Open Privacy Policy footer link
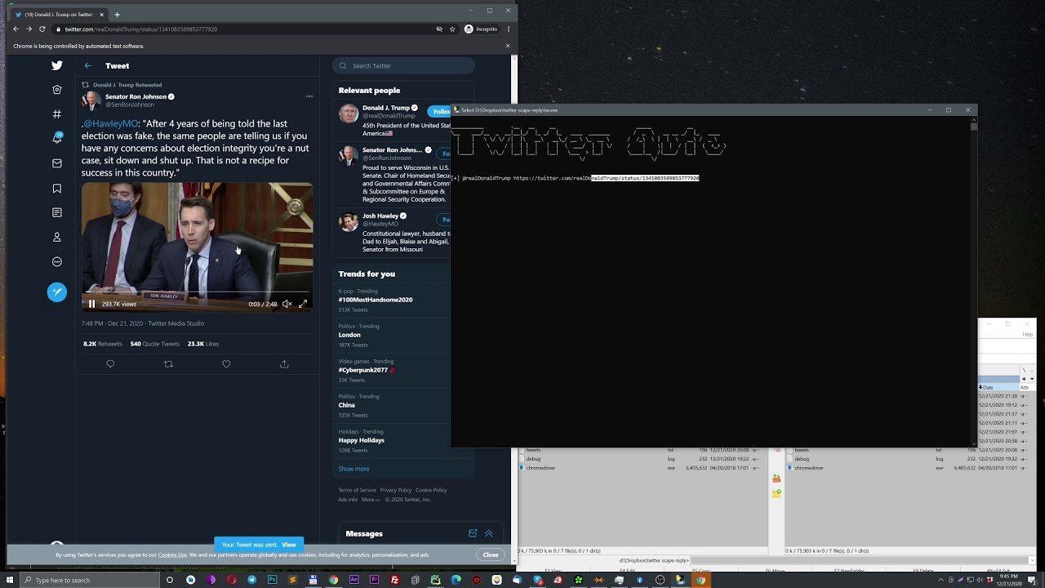This screenshot has height=588, width=1045. [396, 490]
